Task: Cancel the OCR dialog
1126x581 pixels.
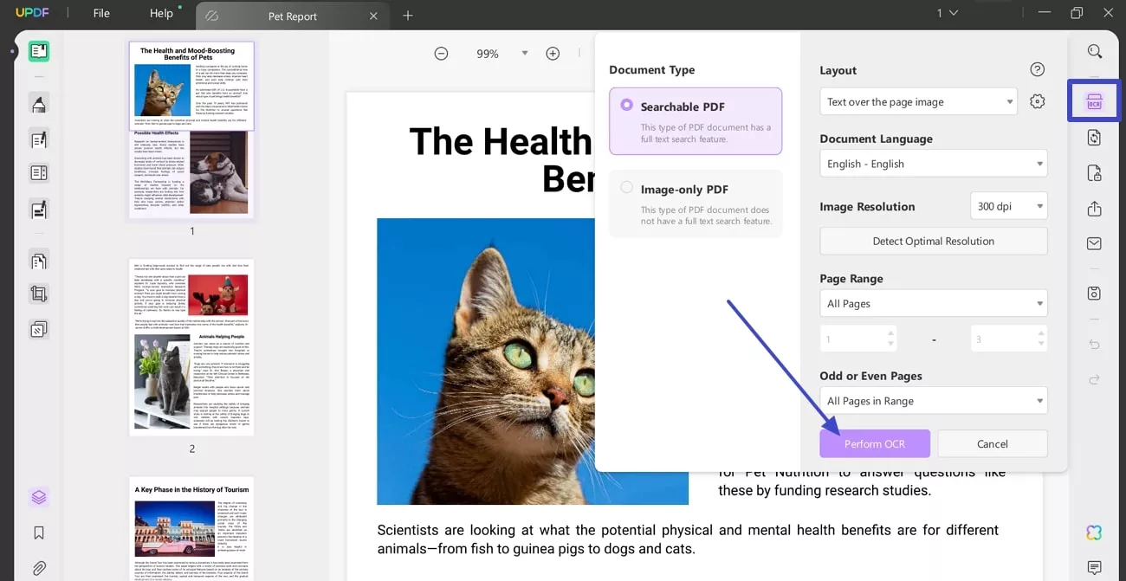Action: (x=993, y=443)
